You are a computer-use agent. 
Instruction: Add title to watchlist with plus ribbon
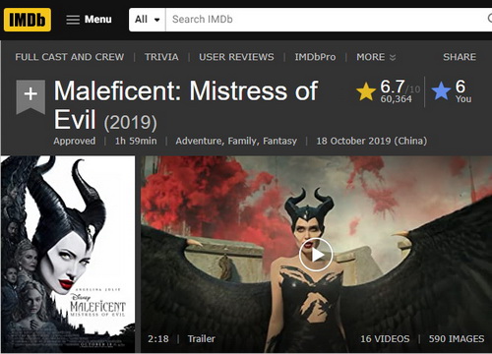coord(31,96)
